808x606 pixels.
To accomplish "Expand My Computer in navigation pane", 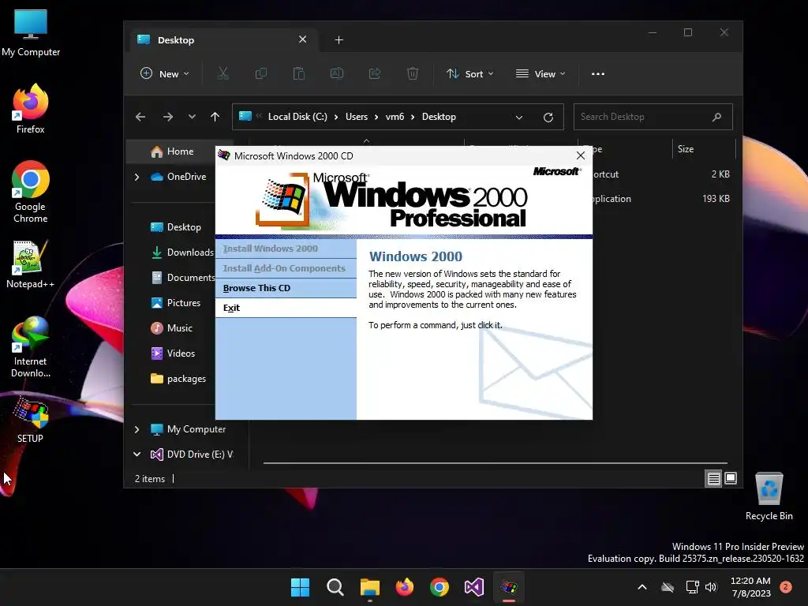I will pos(137,429).
